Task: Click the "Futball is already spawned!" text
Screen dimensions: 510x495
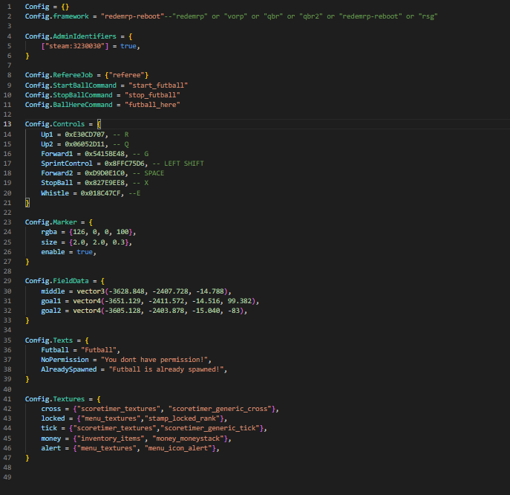Action: coord(168,369)
